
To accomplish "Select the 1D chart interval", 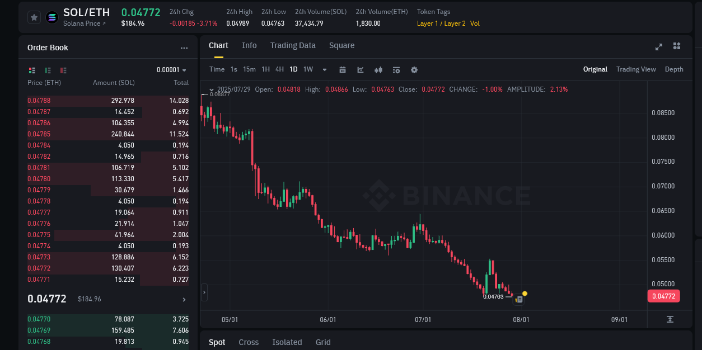I will pos(293,69).
